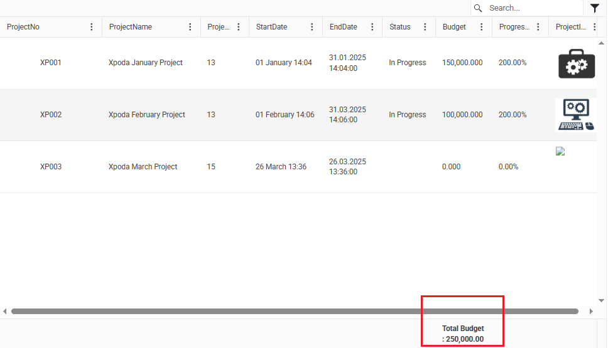Click end date 26.03.2025 13:36:00
The image size is (608, 348).
tap(347, 166)
